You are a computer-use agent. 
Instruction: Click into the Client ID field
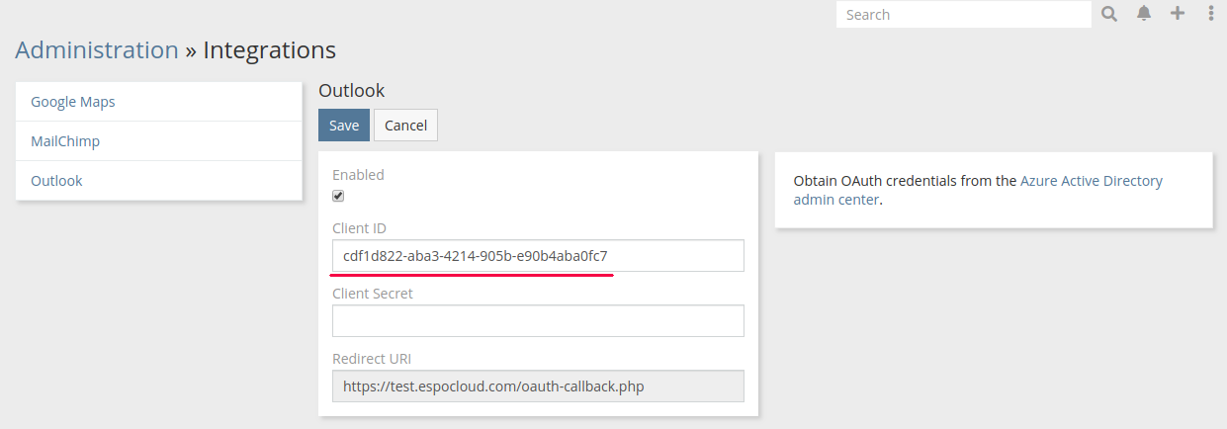click(538, 256)
